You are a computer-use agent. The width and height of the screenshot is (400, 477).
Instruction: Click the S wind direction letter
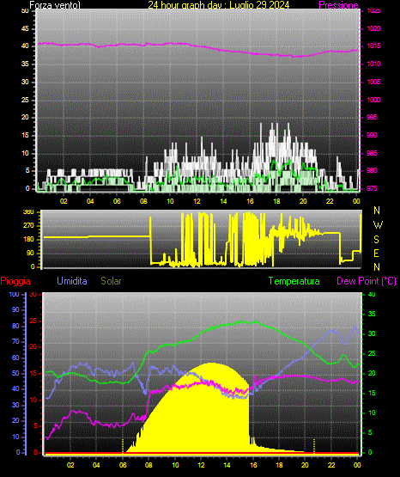376,240
